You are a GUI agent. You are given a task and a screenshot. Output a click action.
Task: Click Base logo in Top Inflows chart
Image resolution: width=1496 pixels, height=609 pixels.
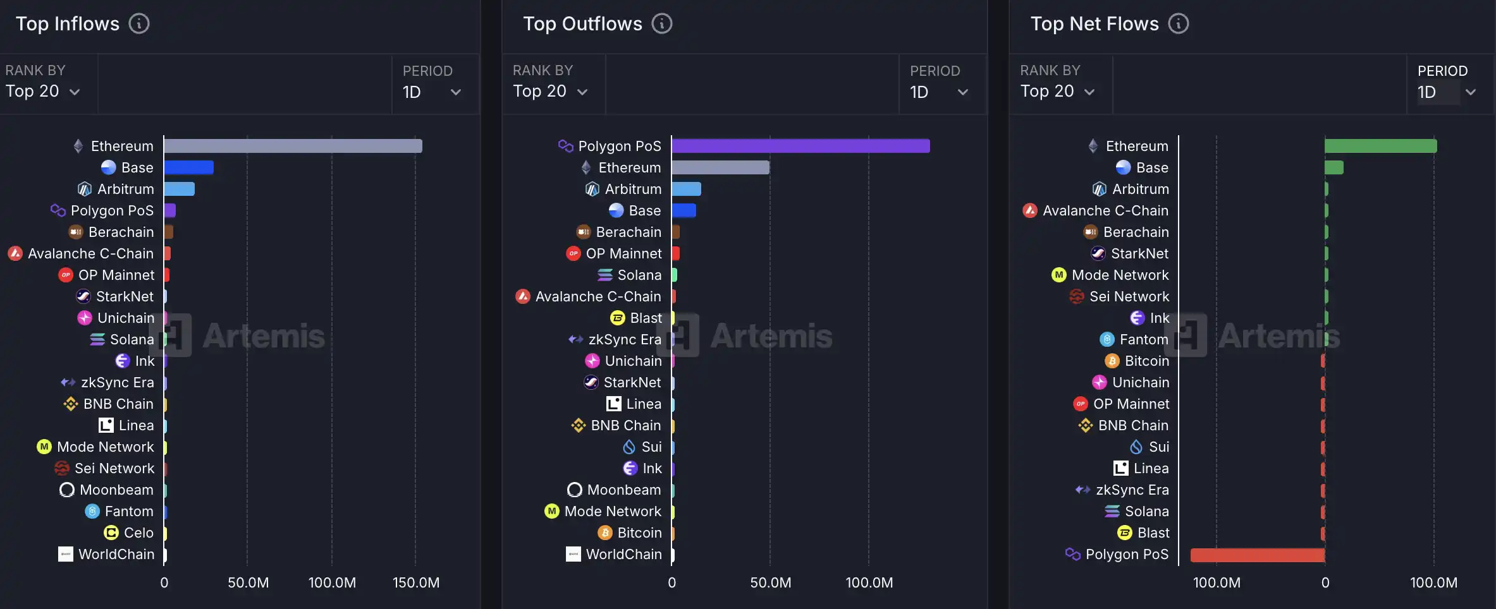coord(109,167)
